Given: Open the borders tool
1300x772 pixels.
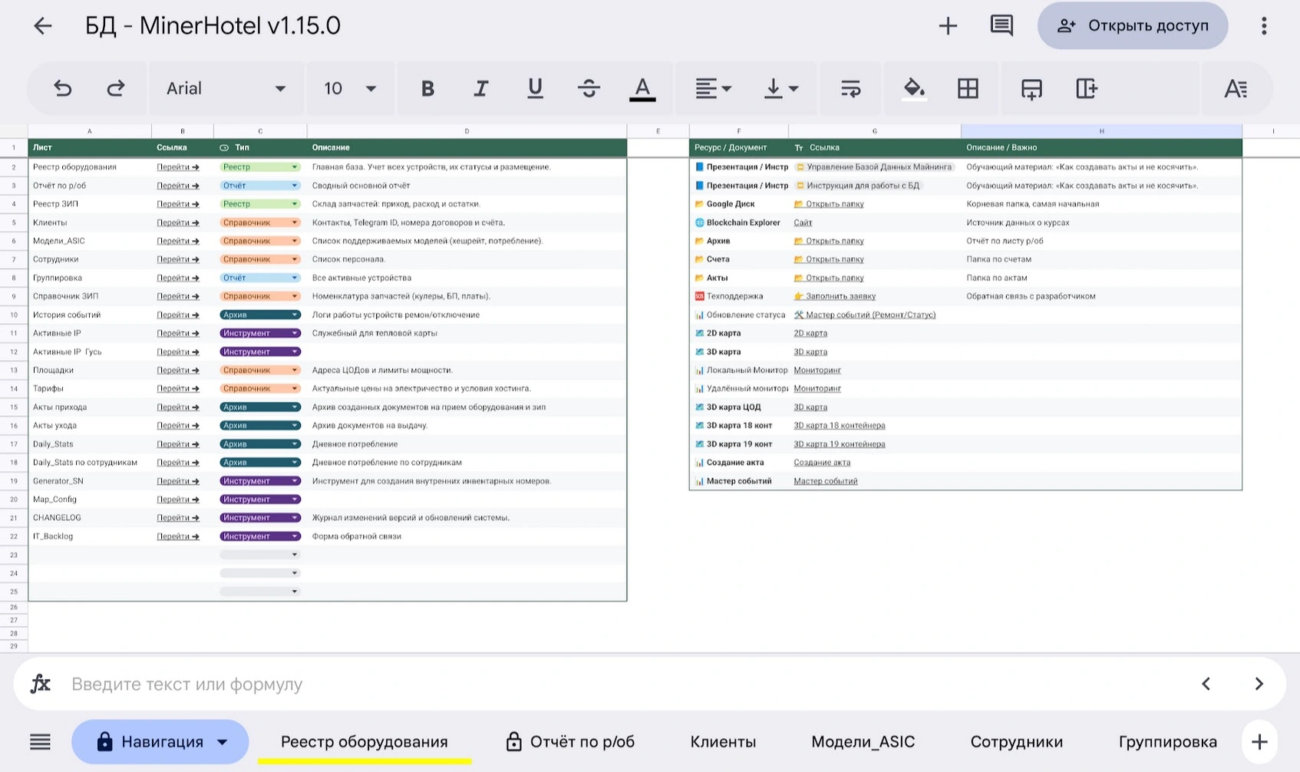Looking at the screenshot, I should pyautogui.click(x=968, y=89).
